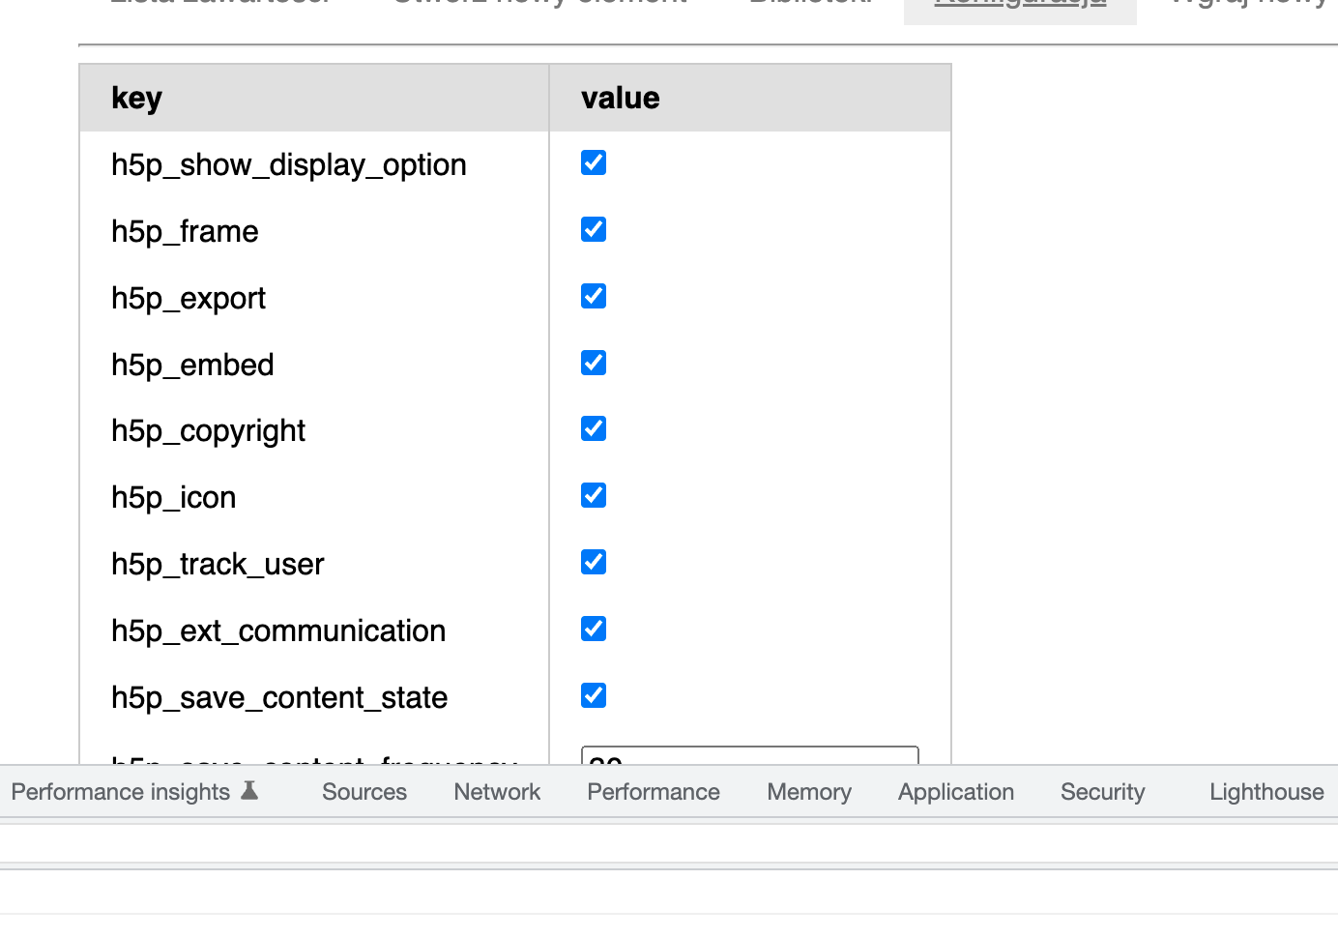1338x938 pixels.
Task: Select the Memory tab in DevTools
Action: (808, 791)
